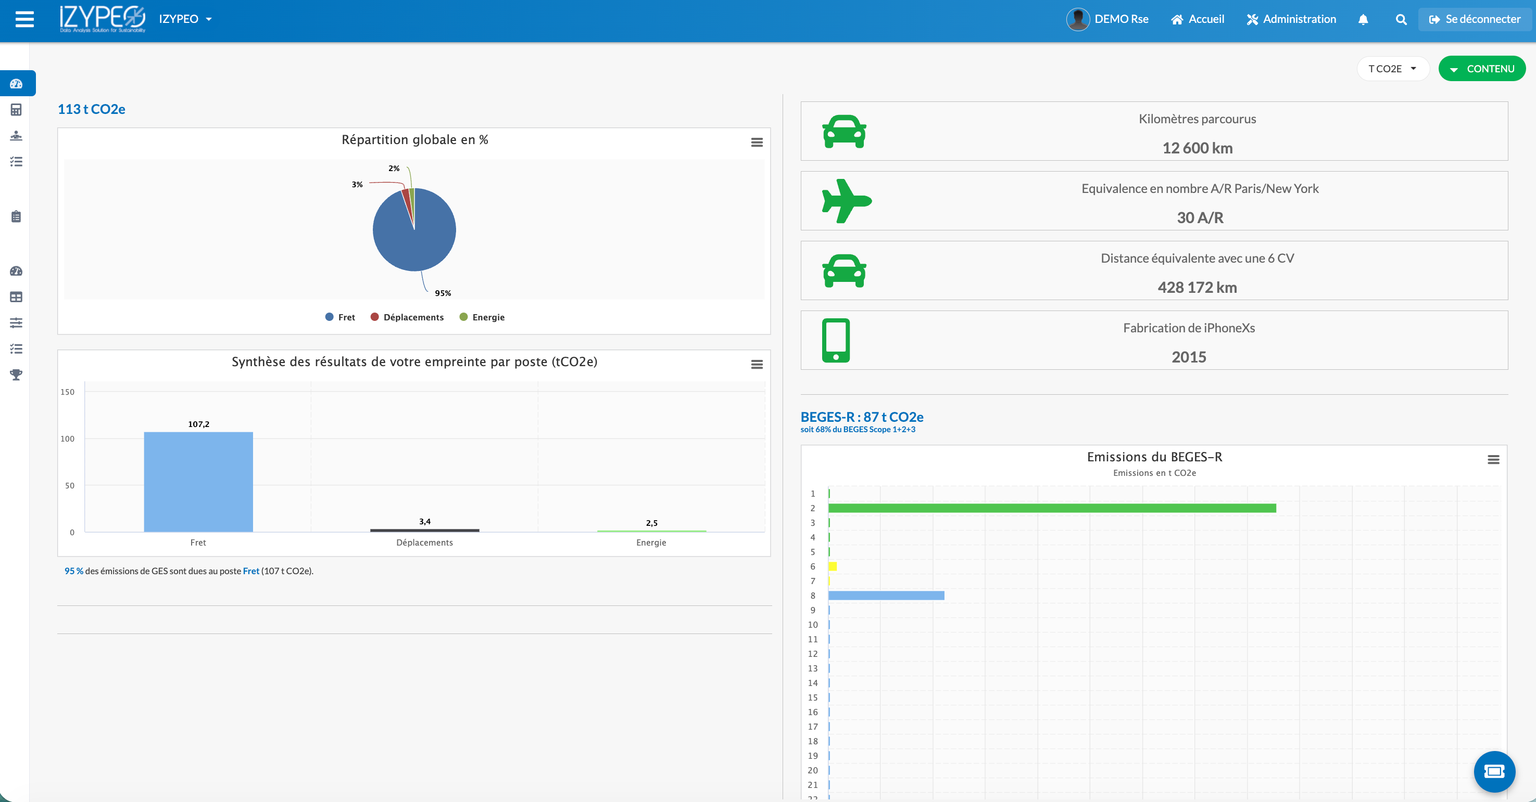Expand the CONTENU dropdown button
1536x802 pixels.
pyautogui.click(x=1482, y=69)
